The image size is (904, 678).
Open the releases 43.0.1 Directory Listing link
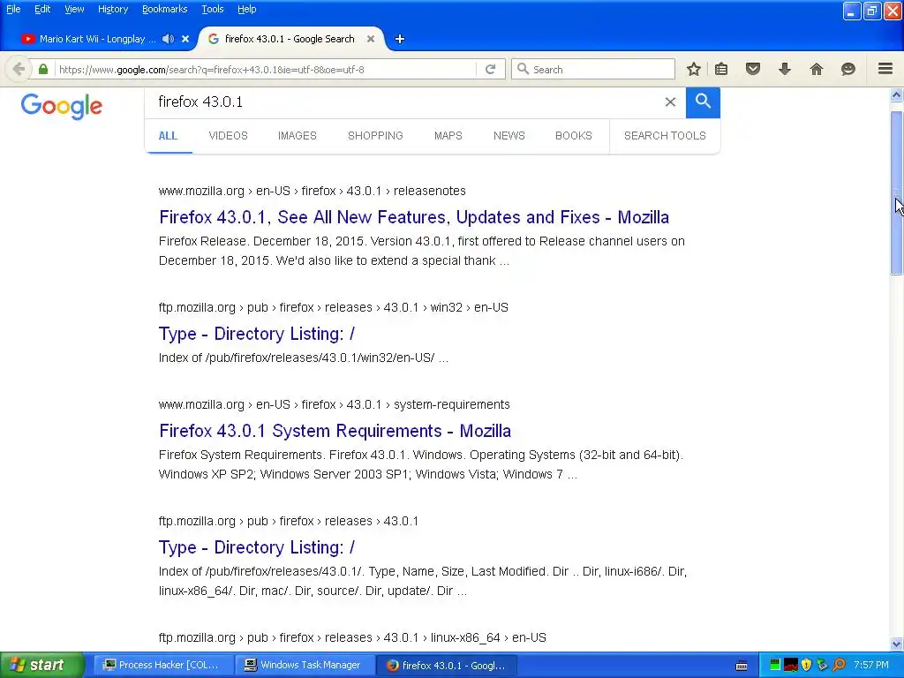[x=257, y=547]
